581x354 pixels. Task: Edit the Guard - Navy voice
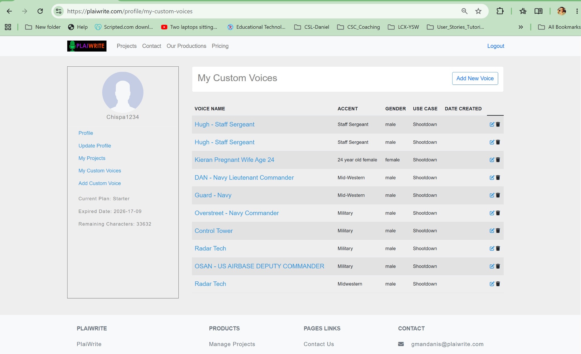(x=492, y=195)
